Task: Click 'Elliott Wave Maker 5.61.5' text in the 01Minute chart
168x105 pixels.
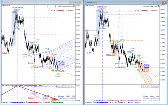Action: [x=150, y=6]
